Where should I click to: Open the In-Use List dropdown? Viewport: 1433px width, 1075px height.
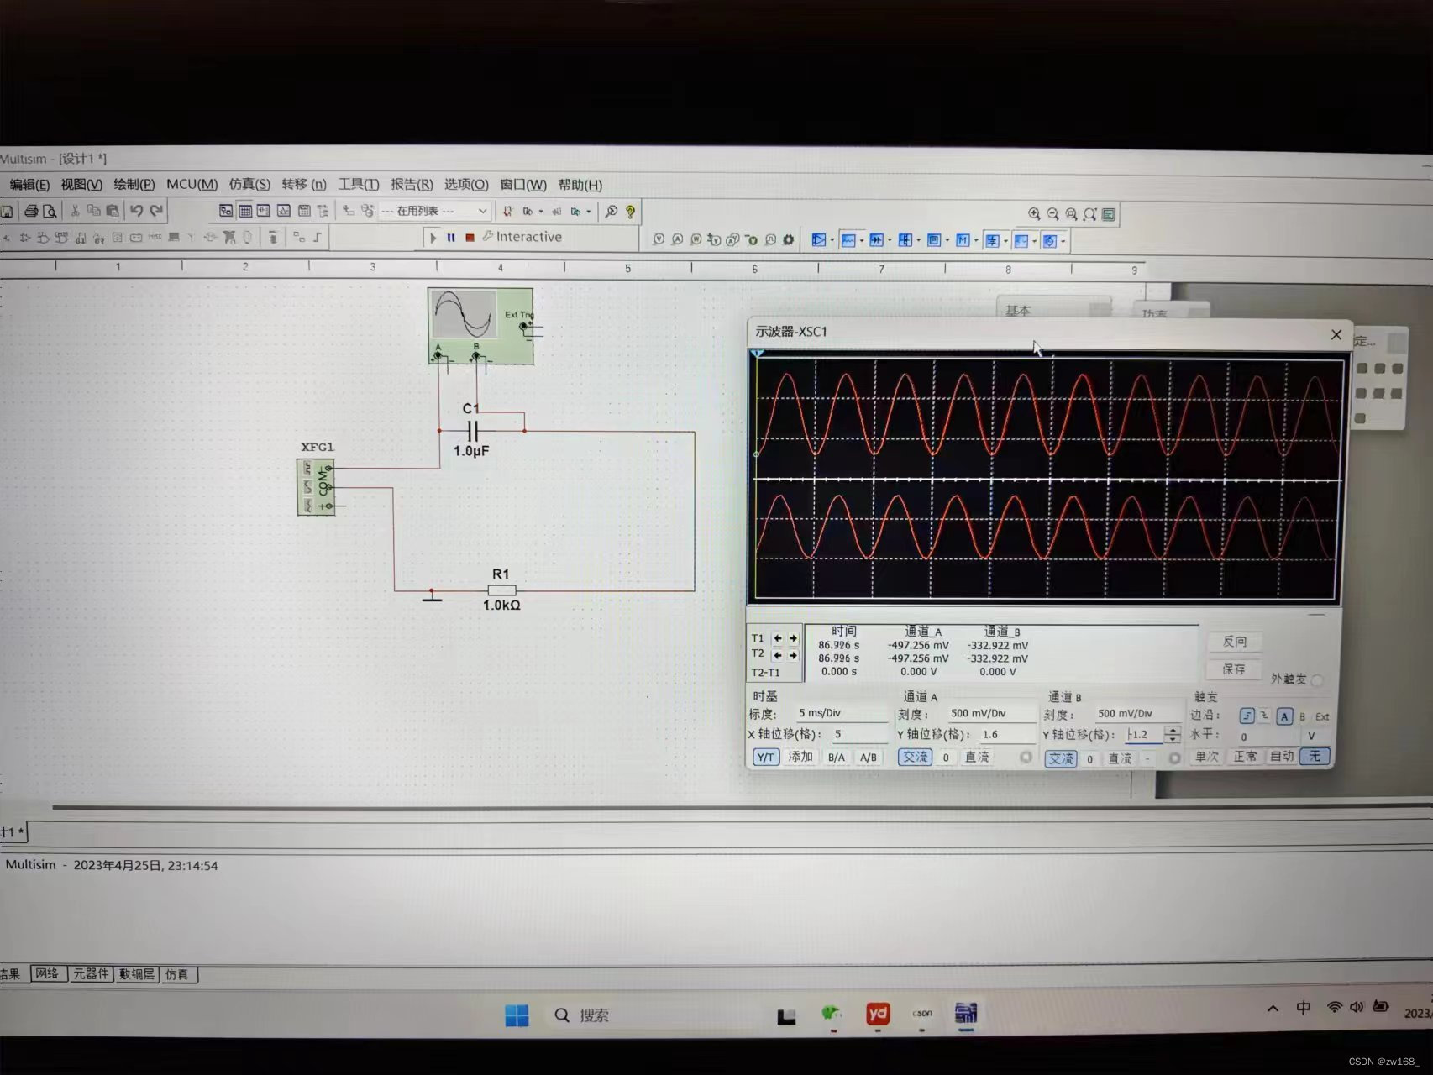click(x=434, y=211)
